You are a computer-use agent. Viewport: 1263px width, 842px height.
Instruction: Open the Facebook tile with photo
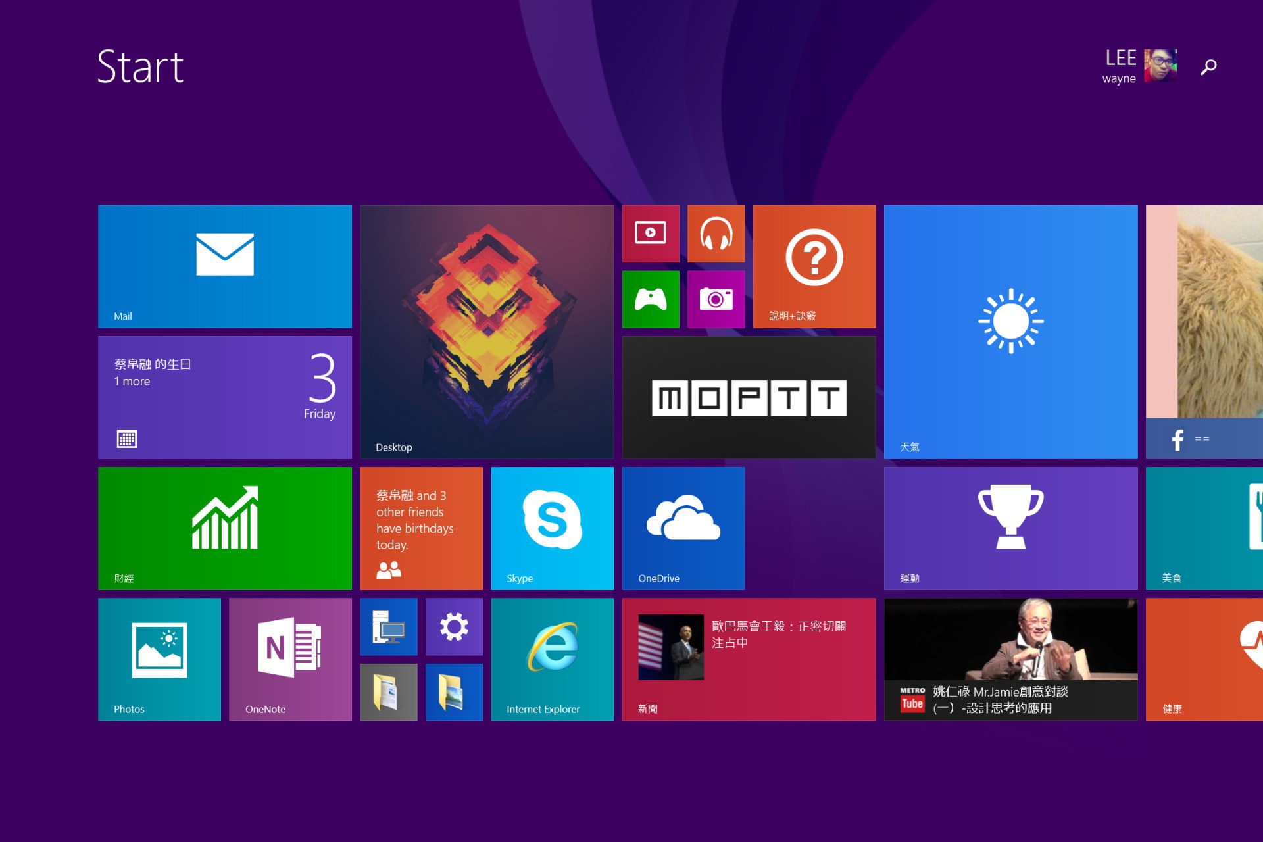point(1204,332)
